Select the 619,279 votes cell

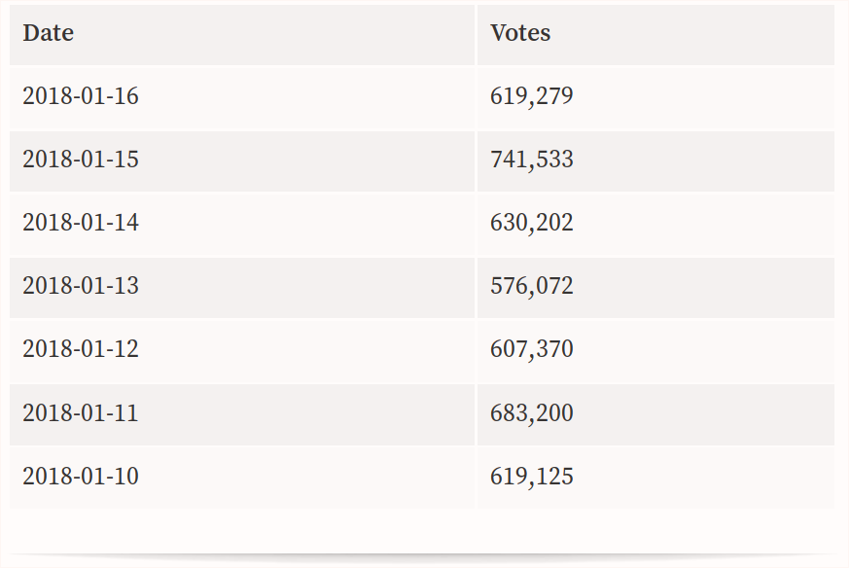[x=655, y=97]
